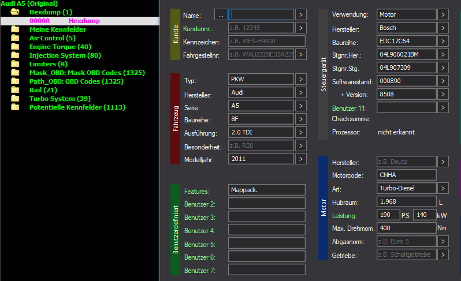Click the Turbo System folder icon

pos(15,98)
